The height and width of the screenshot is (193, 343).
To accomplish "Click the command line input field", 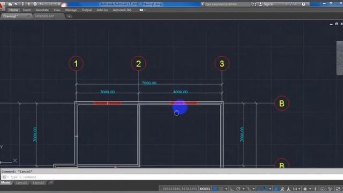I will pyautogui.click(x=175, y=177).
